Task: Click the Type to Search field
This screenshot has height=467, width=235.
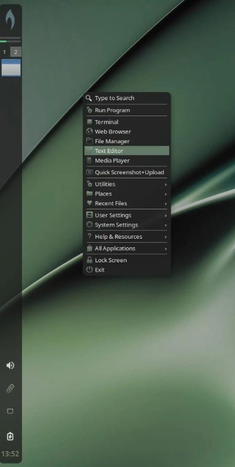Action: click(127, 98)
